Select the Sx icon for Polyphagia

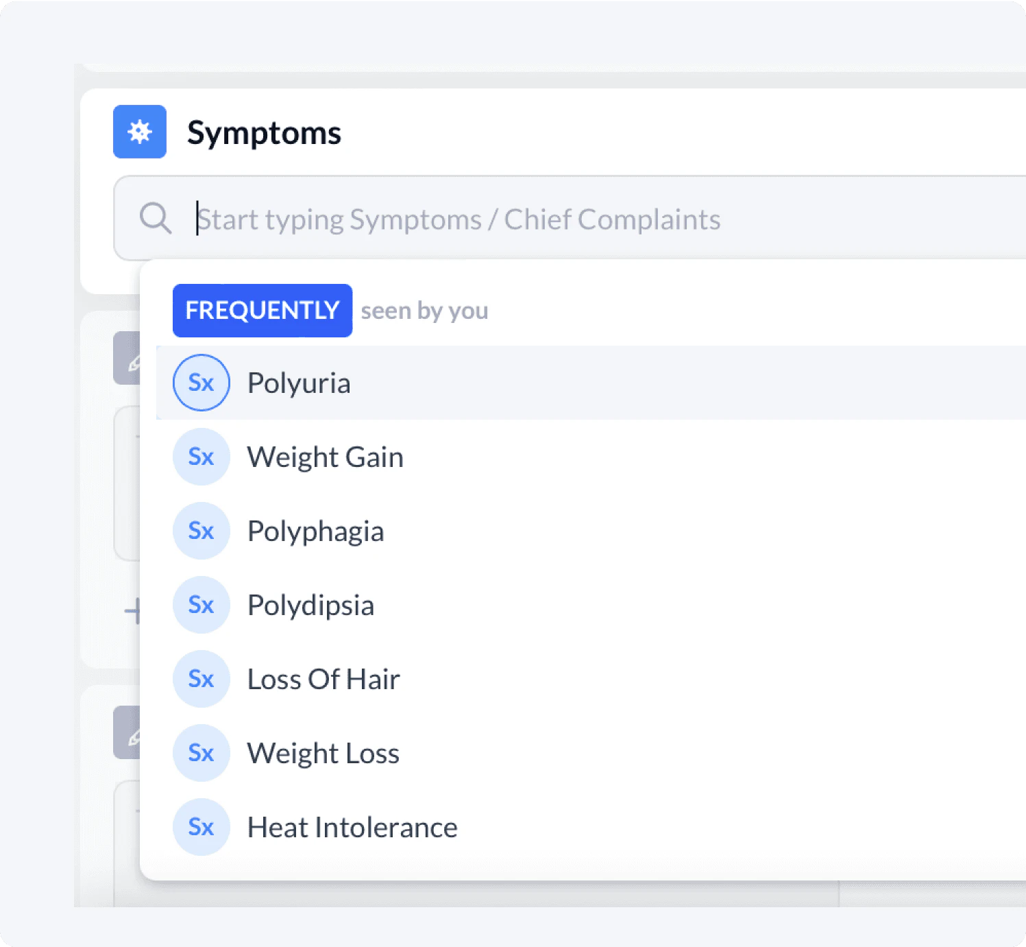point(201,530)
